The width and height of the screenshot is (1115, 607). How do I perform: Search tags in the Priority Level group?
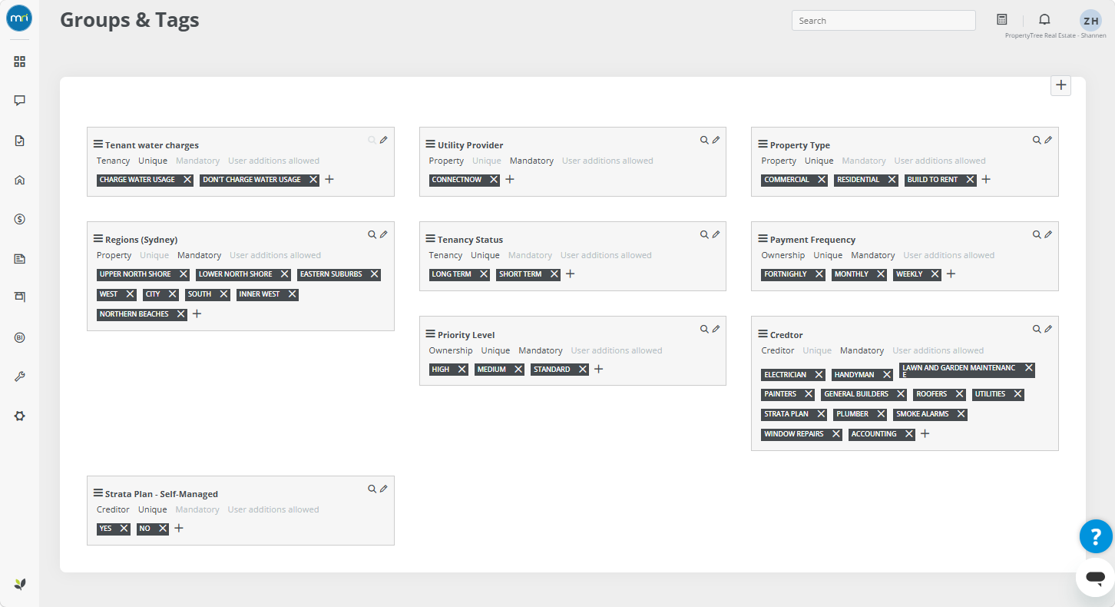tap(704, 329)
